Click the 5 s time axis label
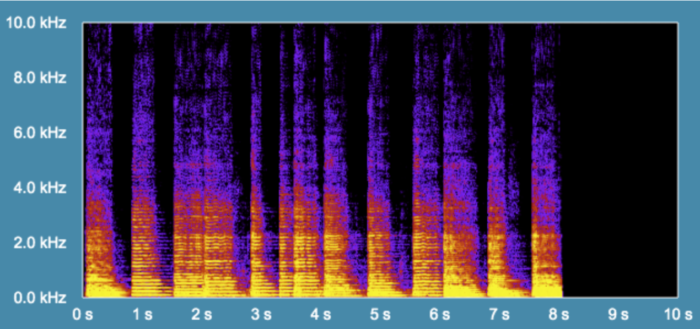This screenshot has height=329, width=700. point(380,315)
